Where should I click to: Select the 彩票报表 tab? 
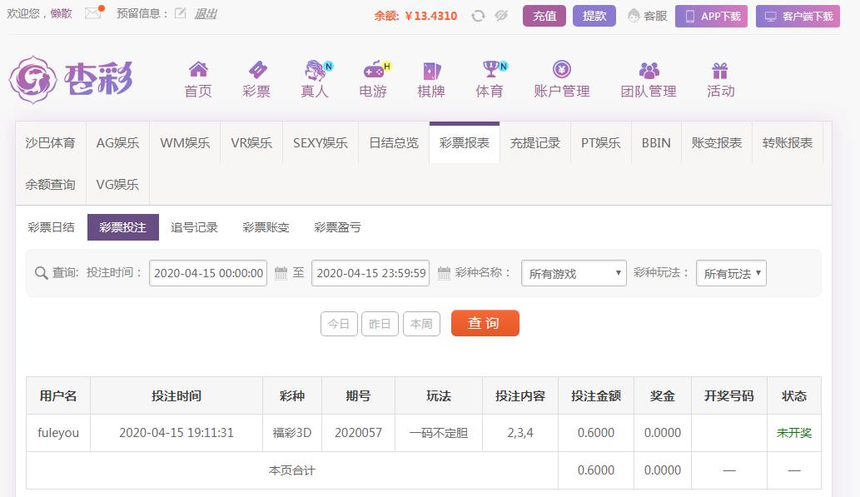pos(465,142)
